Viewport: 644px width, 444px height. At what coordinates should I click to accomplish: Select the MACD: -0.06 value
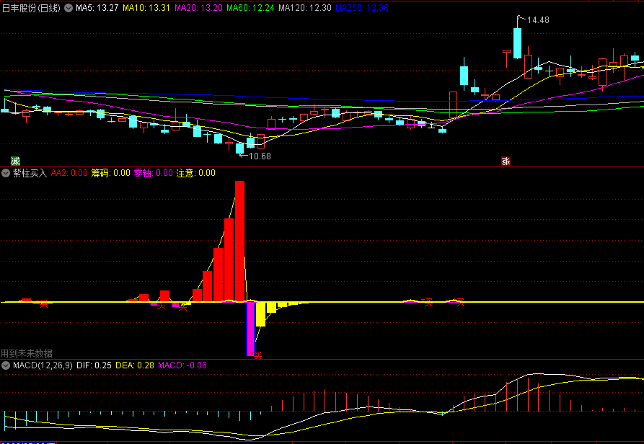point(182,365)
